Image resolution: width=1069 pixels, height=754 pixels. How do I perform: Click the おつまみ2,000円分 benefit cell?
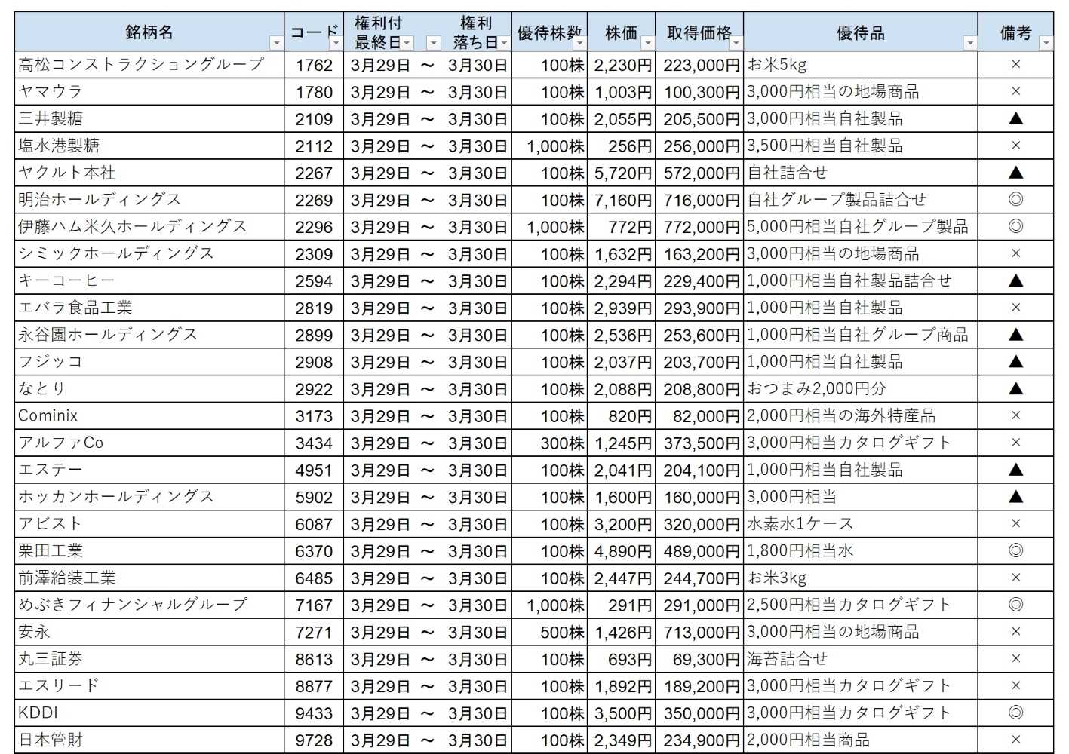861,389
